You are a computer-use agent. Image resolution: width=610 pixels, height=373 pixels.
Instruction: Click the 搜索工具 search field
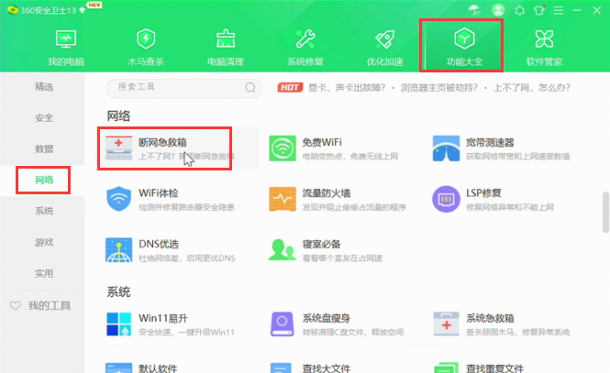click(x=174, y=88)
